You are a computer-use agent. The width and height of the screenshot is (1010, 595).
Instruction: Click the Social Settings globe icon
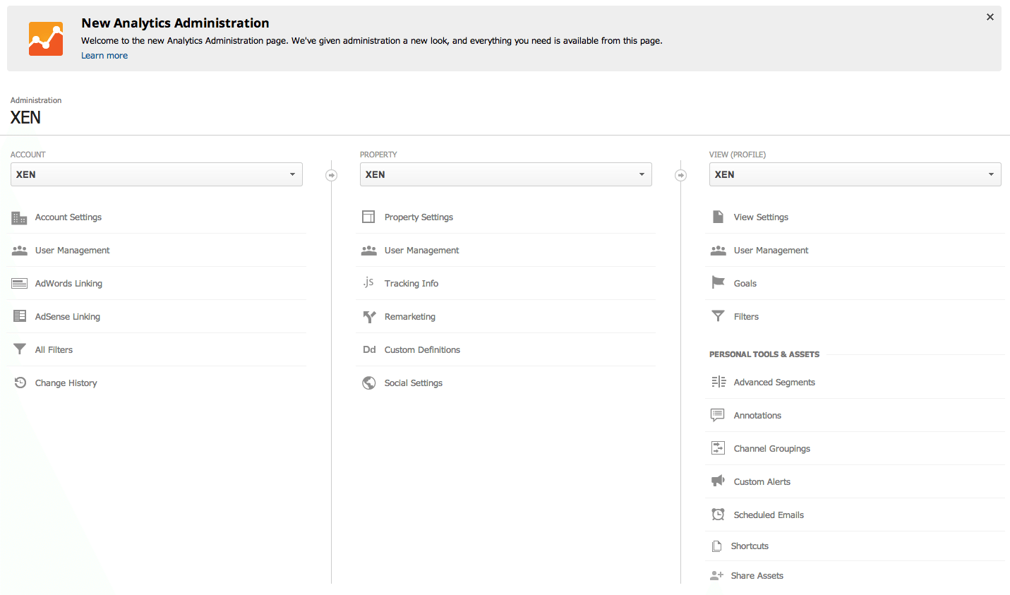tap(368, 383)
